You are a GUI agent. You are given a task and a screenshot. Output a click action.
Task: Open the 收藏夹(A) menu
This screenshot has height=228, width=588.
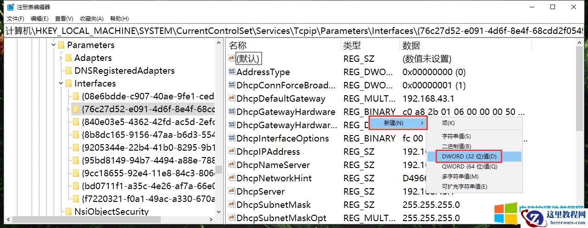91,19
